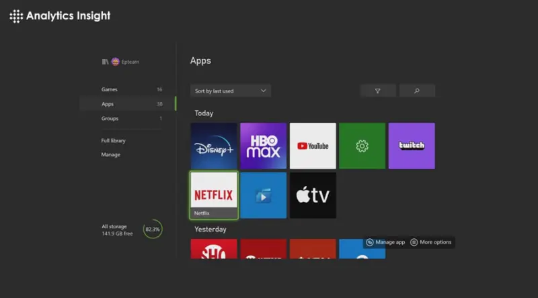Image resolution: width=538 pixels, height=298 pixels.
Task: Open the Disney+ app tile
Action: (214, 146)
